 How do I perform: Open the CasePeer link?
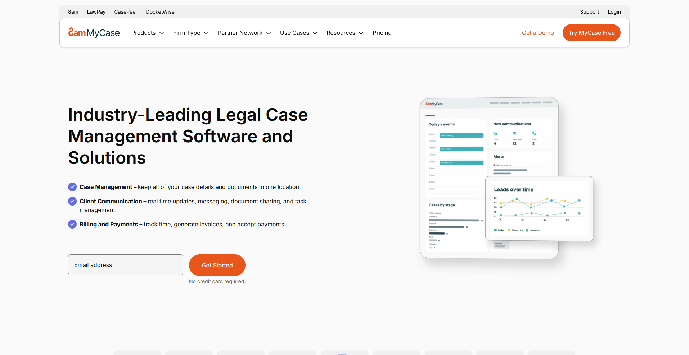(x=126, y=12)
